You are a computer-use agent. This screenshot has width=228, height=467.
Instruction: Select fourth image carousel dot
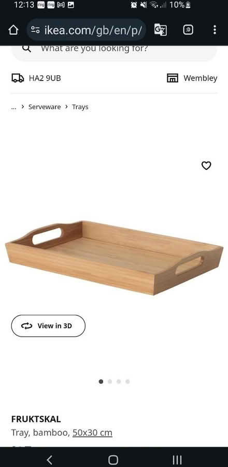(127, 381)
